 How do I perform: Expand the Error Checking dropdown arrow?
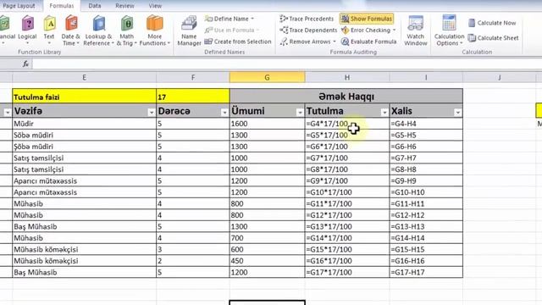tap(394, 30)
